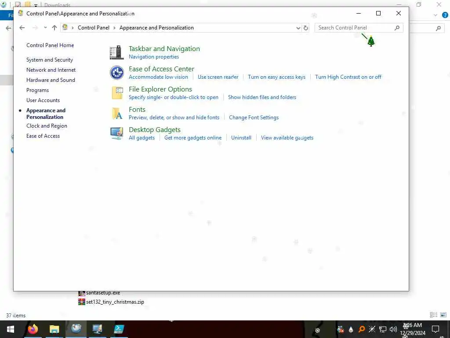Open Hardware and Sound category

click(51, 80)
